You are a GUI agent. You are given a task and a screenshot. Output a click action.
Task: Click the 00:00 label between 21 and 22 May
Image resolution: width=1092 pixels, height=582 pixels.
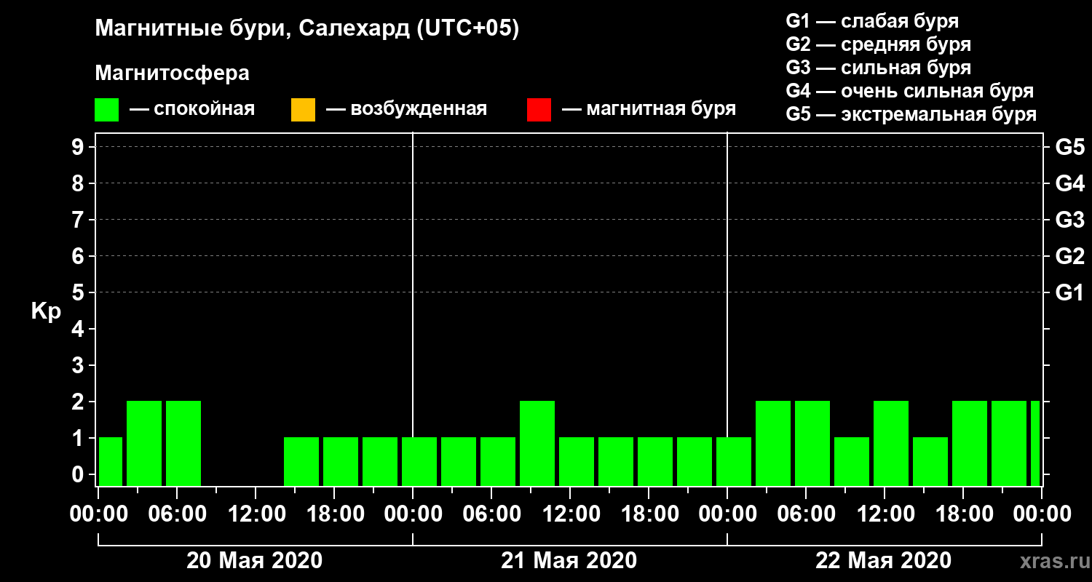tap(727, 514)
